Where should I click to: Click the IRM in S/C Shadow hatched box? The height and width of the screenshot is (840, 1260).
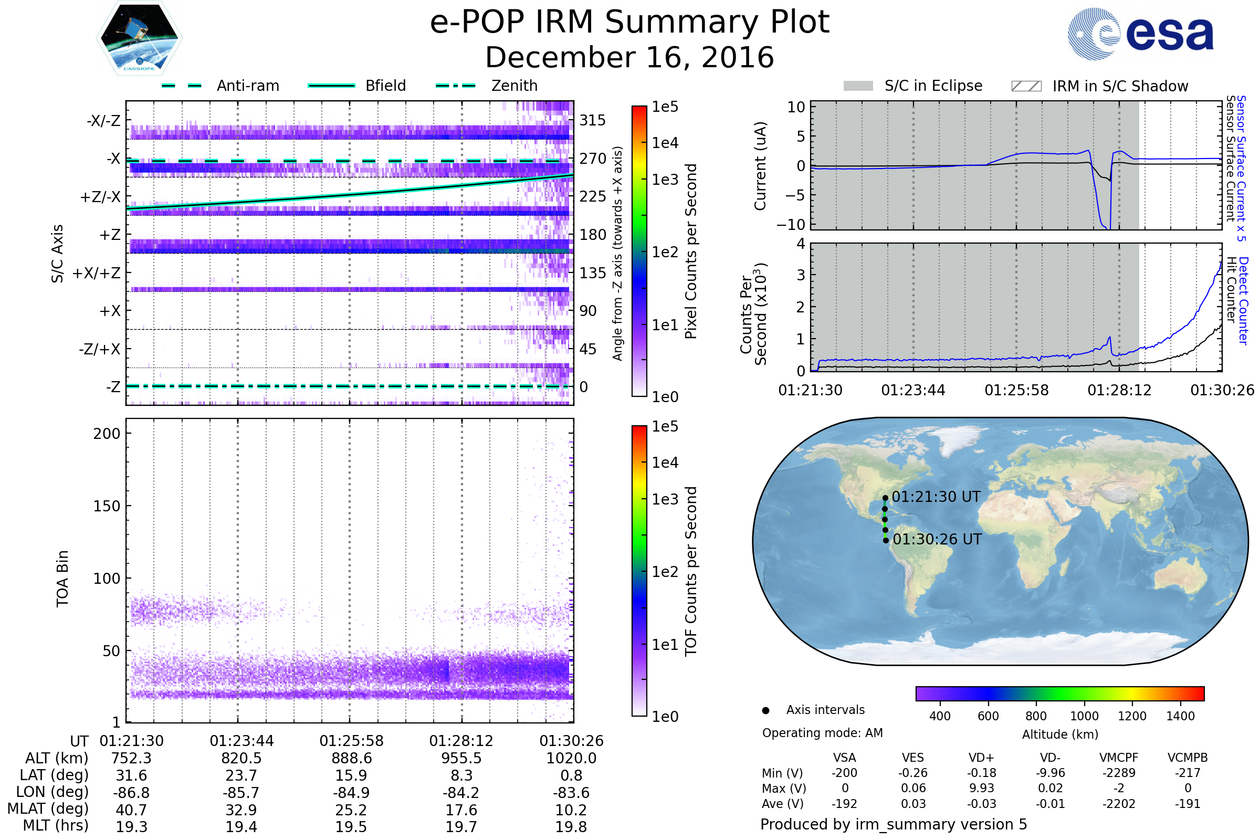(1026, 86)
